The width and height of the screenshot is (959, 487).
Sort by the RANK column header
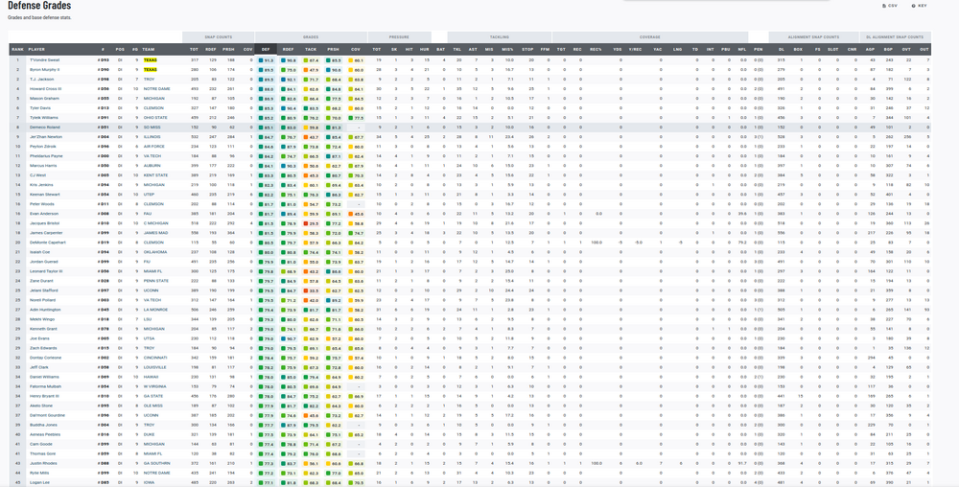coord(17,48)
